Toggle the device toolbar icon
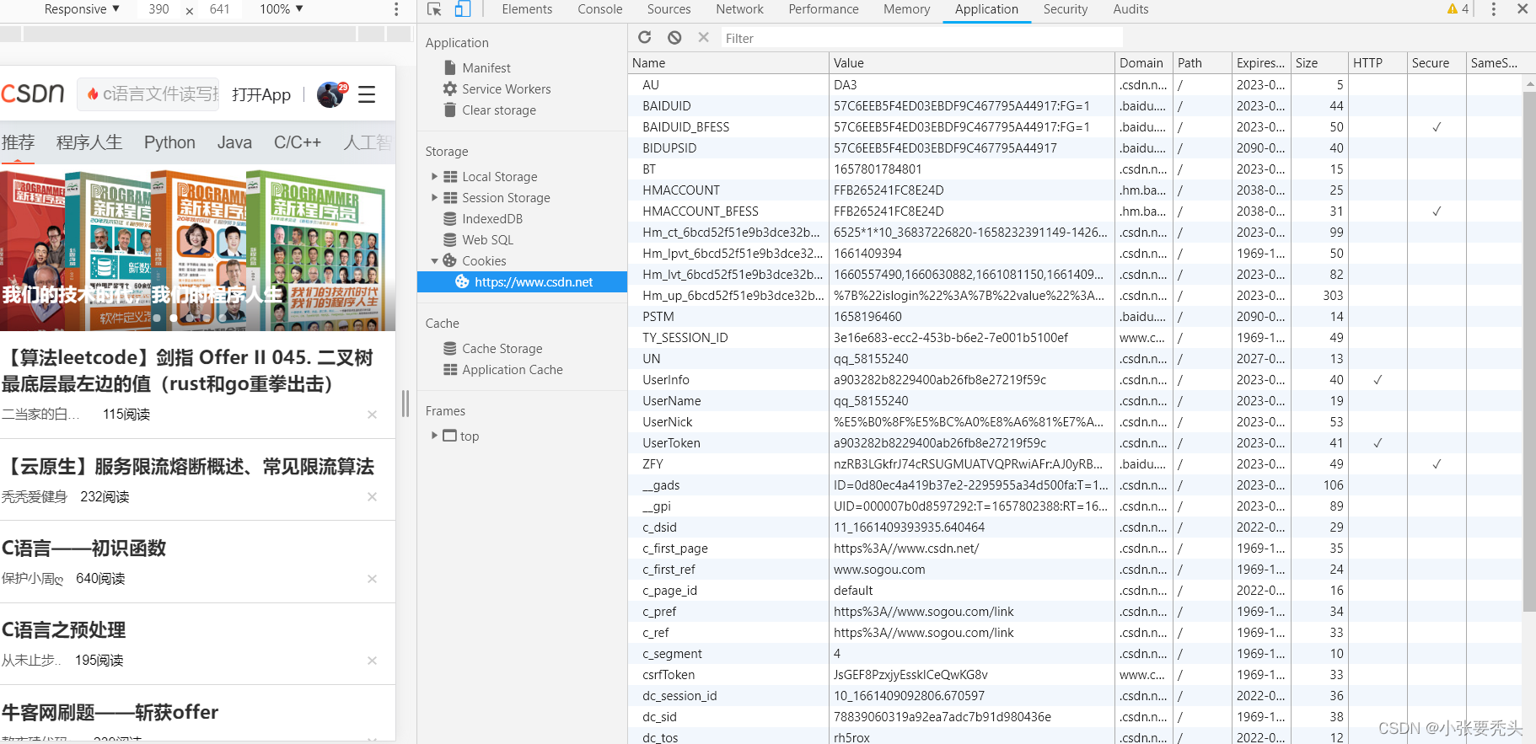The height and width of the screenshot is (744, 1536). point(462,9)
